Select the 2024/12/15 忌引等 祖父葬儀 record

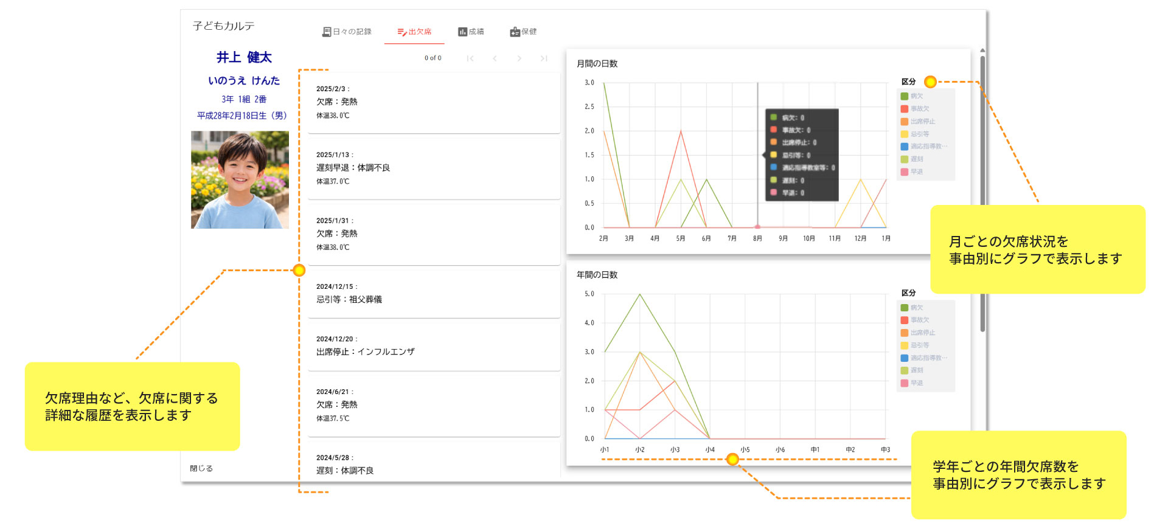(433, 293)
